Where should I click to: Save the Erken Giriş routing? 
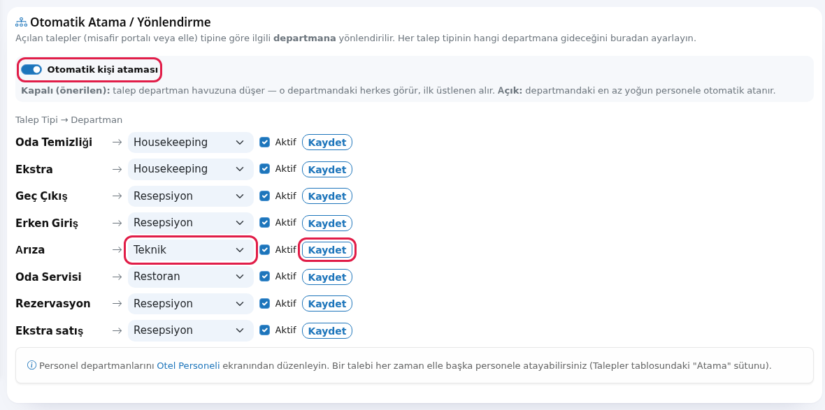point(327,223)
